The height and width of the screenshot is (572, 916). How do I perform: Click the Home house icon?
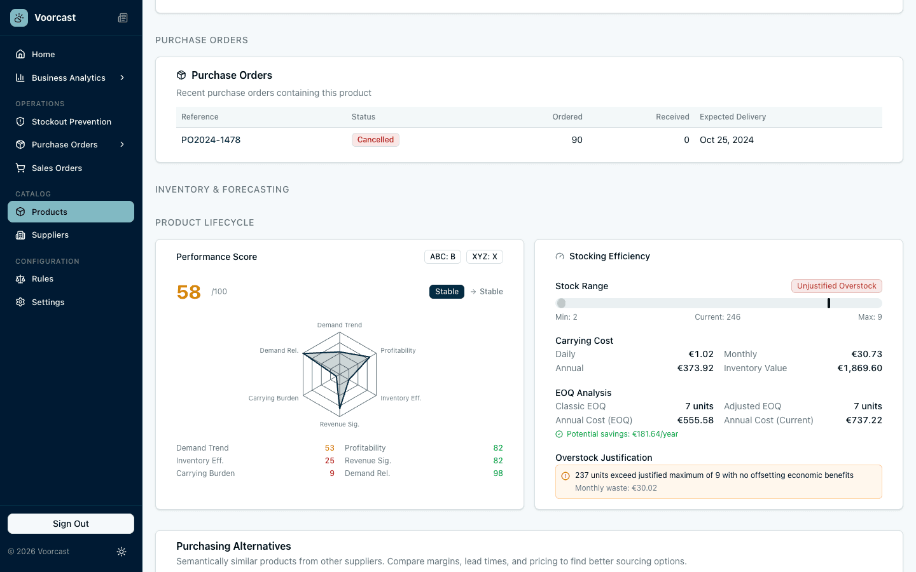(x=20, y=54)
